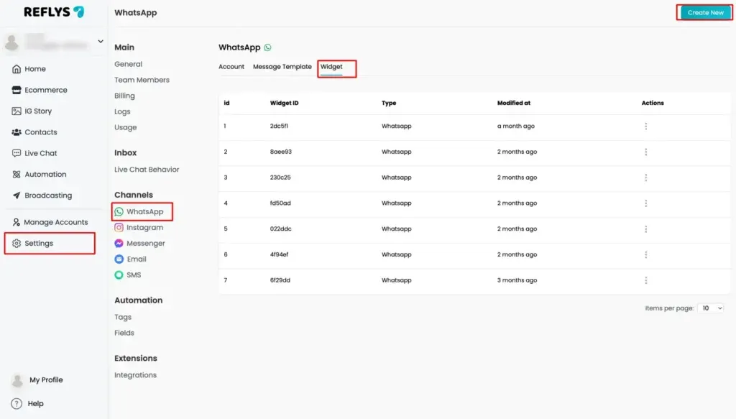
Task: Open Billing settings
Action: tap(124, 96)
